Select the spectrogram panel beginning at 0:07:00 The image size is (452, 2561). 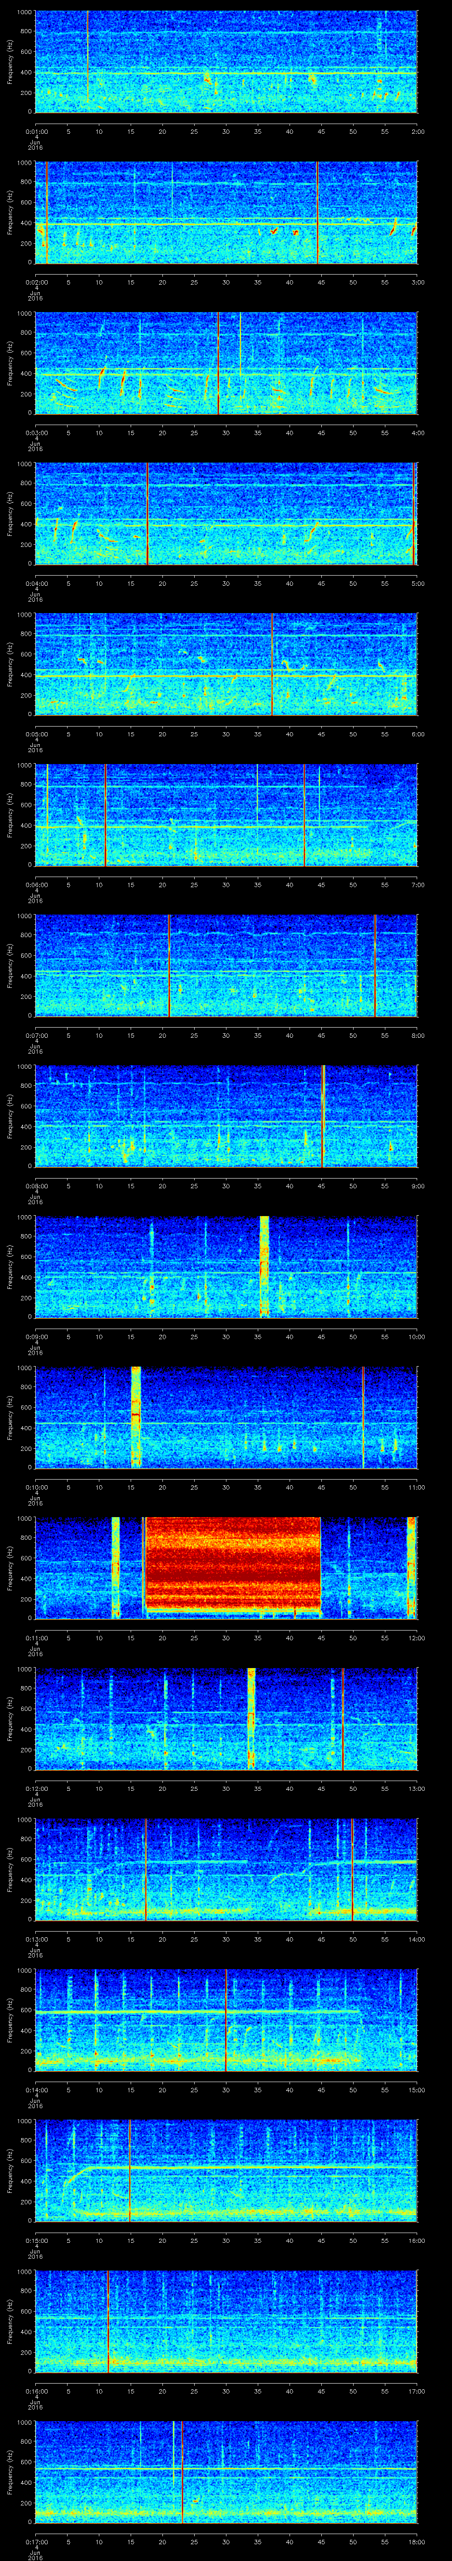click(x=226, y=964)
